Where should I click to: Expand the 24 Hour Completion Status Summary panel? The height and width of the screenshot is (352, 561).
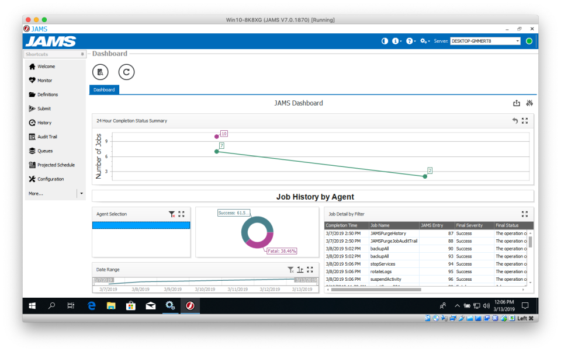524,121
